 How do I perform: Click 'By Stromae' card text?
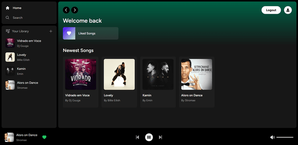click(x=188, y=100)
